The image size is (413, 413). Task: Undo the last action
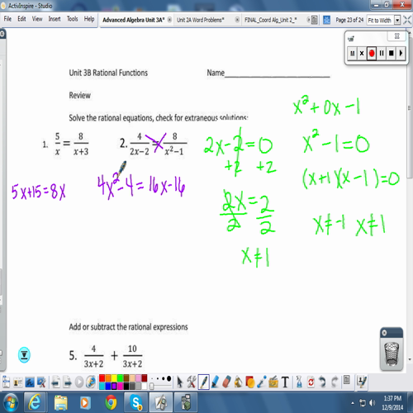322,382
